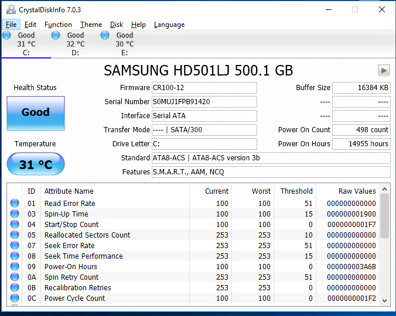Click the Raw Values column header
Screen dimensions: 396x316
357,191
